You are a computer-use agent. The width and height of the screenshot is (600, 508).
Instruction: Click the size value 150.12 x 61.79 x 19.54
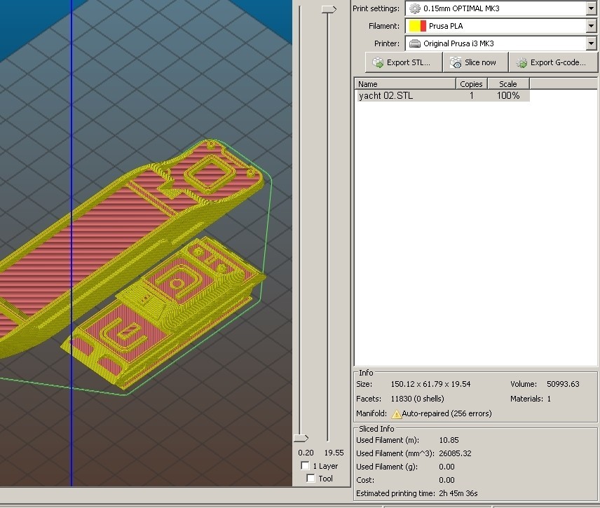click(430, 384)
